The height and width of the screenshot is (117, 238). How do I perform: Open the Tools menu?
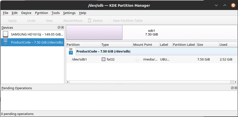coord(56,13)
